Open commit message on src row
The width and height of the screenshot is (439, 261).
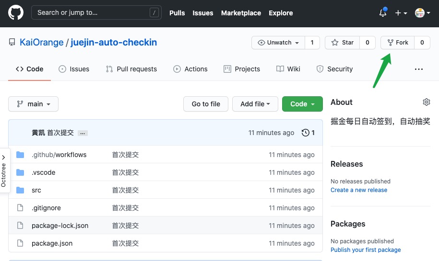[125, 190]
